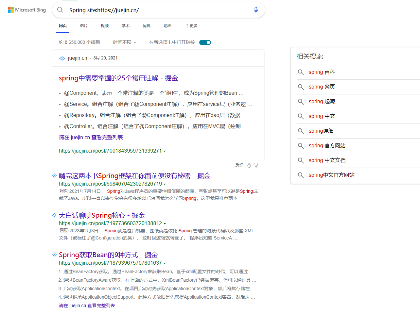
Task: Expand URL arrow for post/6984670423027826719
Action: coord(165,184)
